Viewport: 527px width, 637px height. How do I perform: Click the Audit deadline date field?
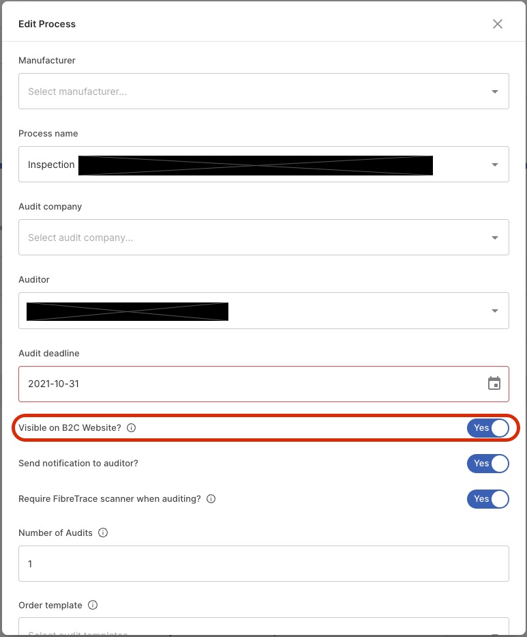coord(264,384)
